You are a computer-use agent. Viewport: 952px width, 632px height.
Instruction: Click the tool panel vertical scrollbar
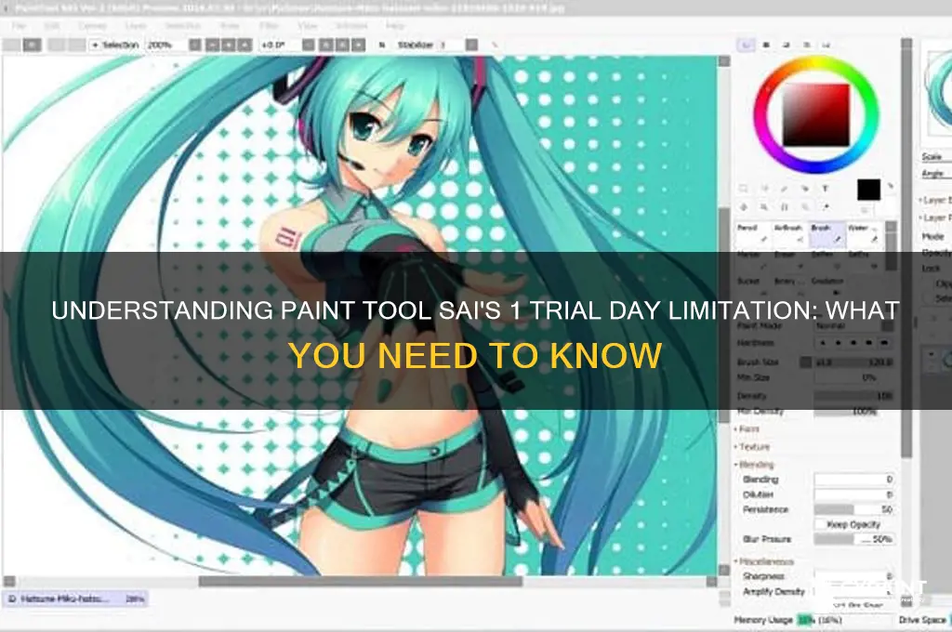(906, 249)
